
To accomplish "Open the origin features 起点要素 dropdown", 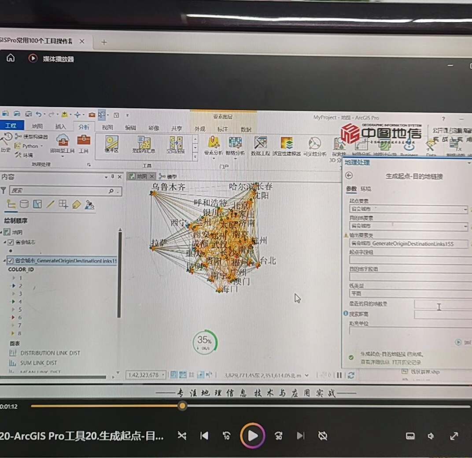I will click(x=465, y=209).
